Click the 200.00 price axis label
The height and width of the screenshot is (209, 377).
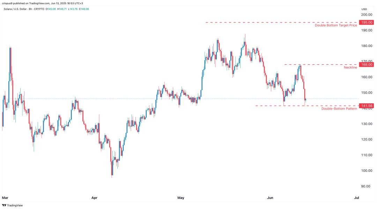point(367,15)
